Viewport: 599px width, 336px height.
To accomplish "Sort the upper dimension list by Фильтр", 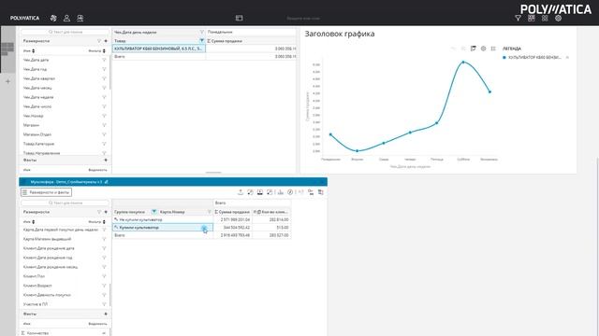I will [x=97, y=50].
